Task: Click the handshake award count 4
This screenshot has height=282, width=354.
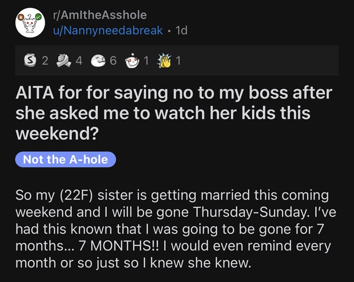Action: [79, 62]
